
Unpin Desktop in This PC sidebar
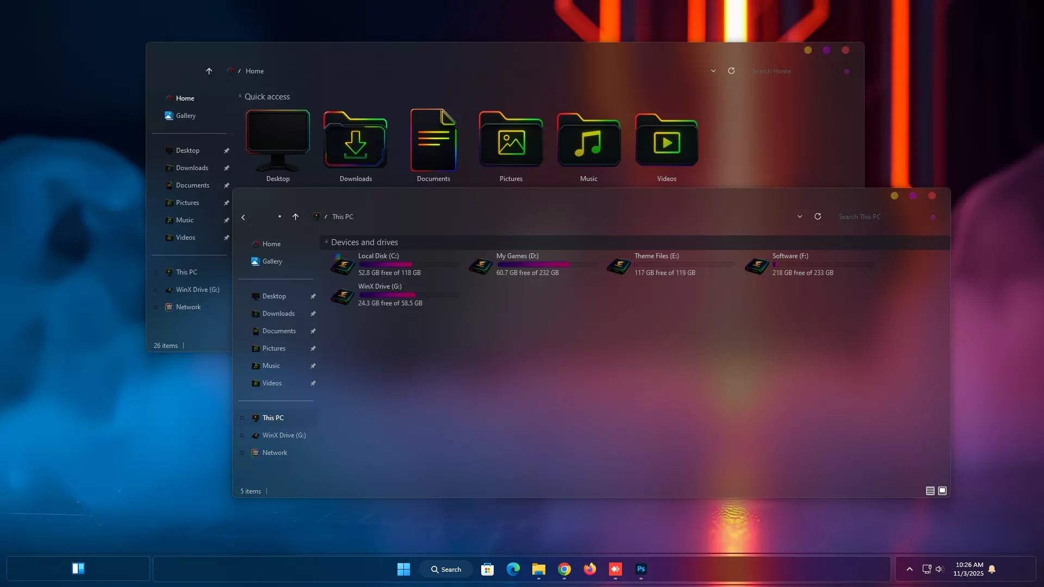coord(313,296)
